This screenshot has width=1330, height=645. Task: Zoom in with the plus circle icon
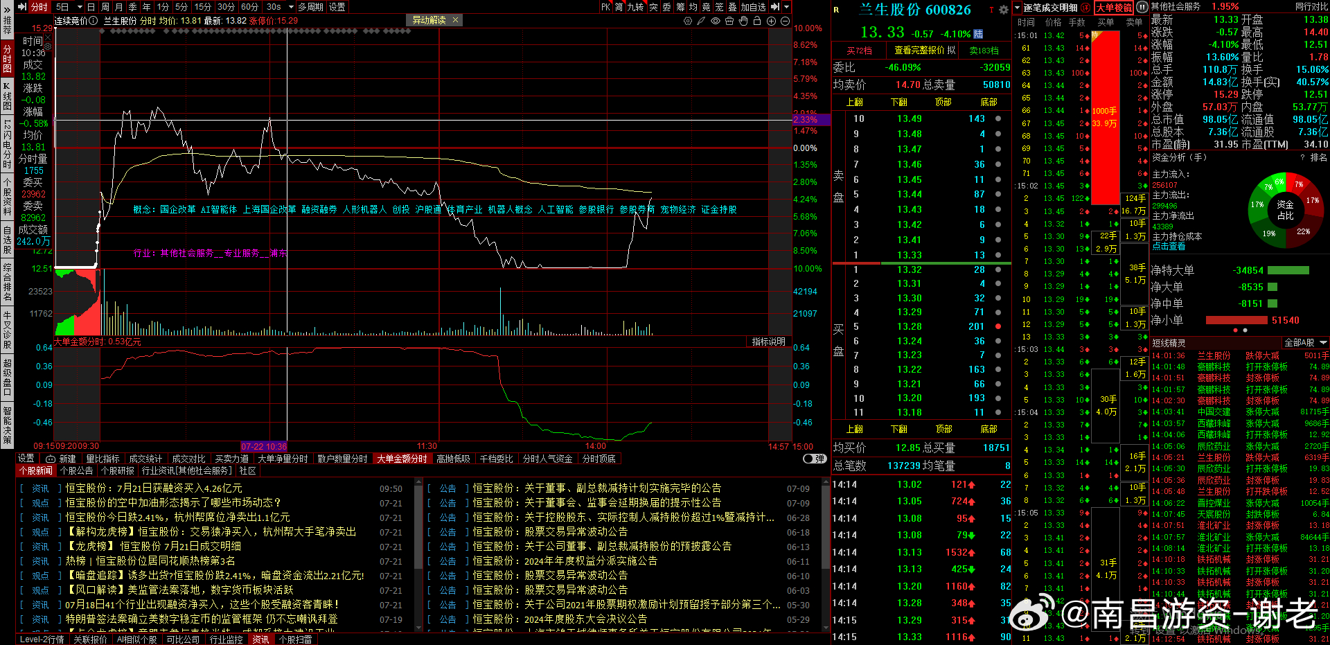[772, 21]
